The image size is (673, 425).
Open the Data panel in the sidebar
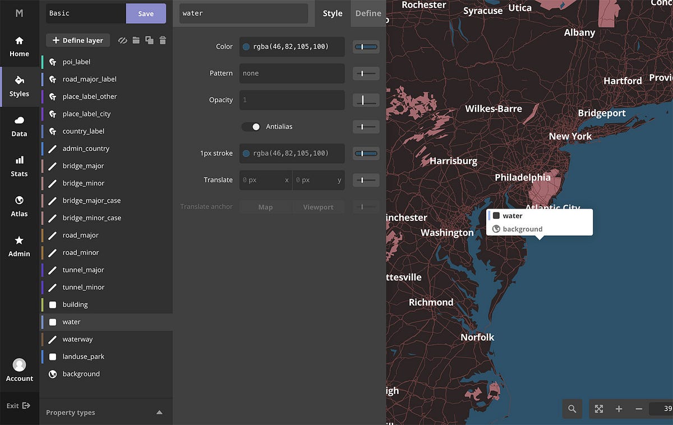(x=19, y=126)
